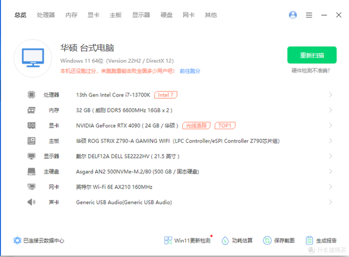Expand the 处理器 row chevron
349x257 pixels.
[x=331, y=95]
